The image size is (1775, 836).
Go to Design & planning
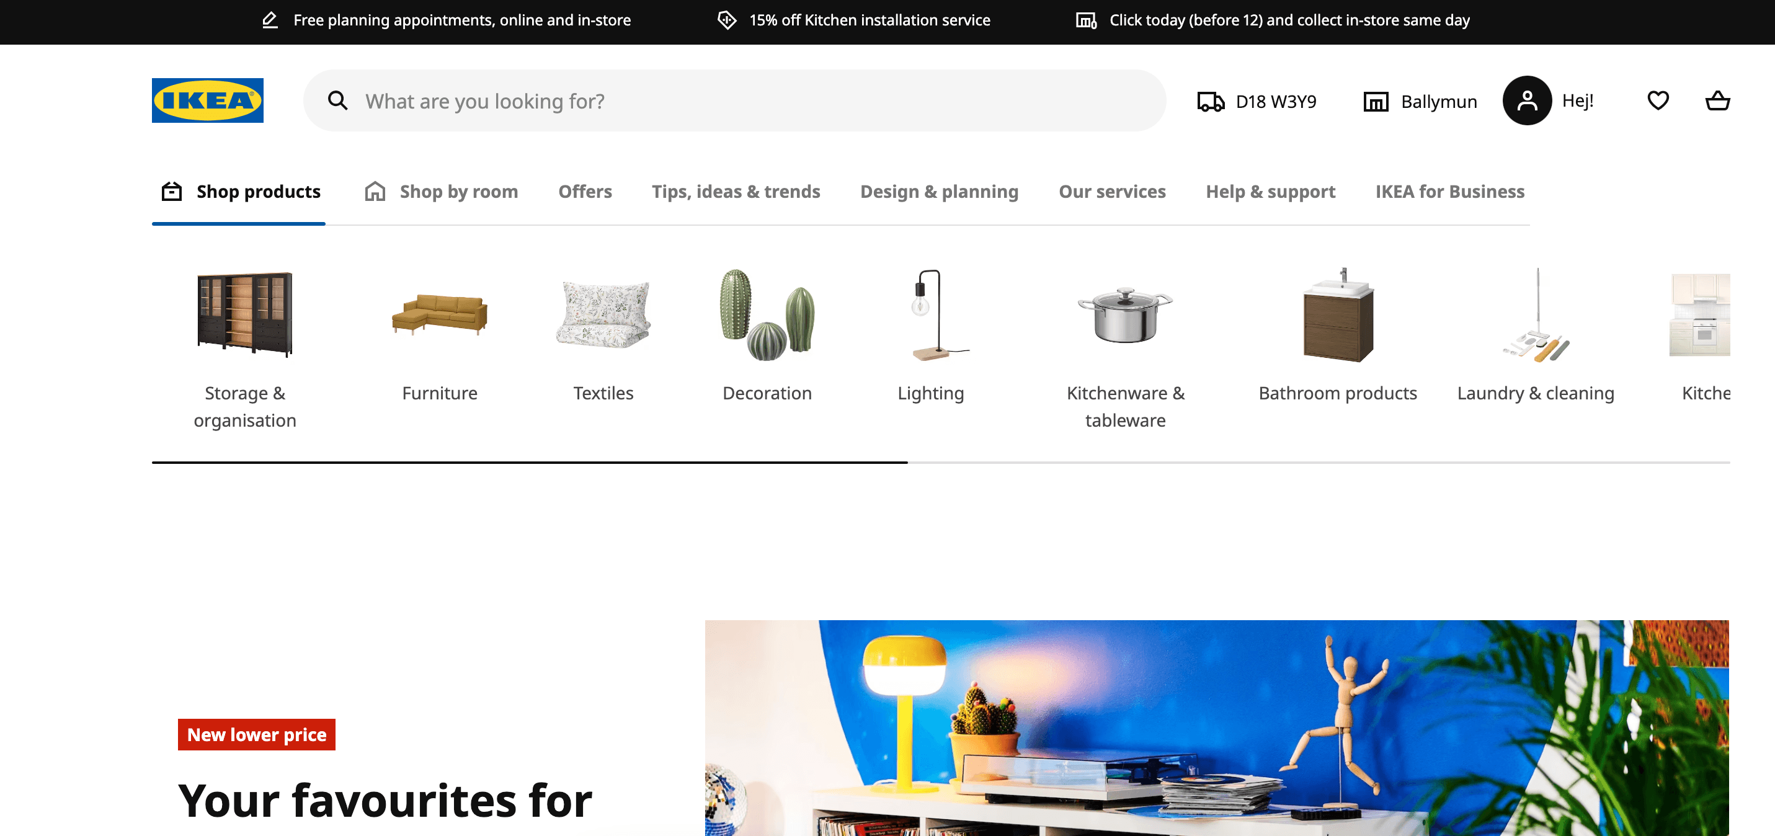pyautogui.click(x=939, y=192)
